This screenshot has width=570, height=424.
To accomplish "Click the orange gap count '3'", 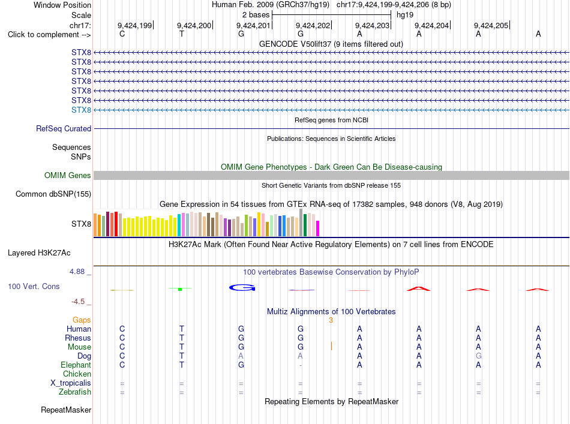I will pos(331,320).
